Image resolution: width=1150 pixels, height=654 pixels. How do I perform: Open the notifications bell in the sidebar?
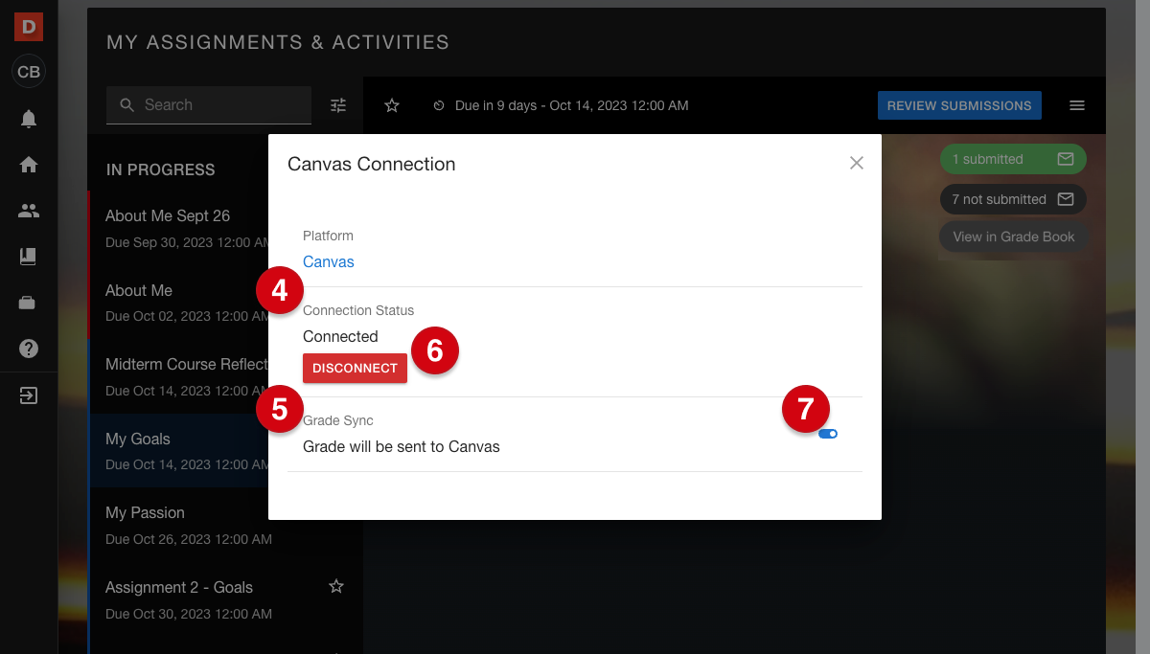point(29,119)
